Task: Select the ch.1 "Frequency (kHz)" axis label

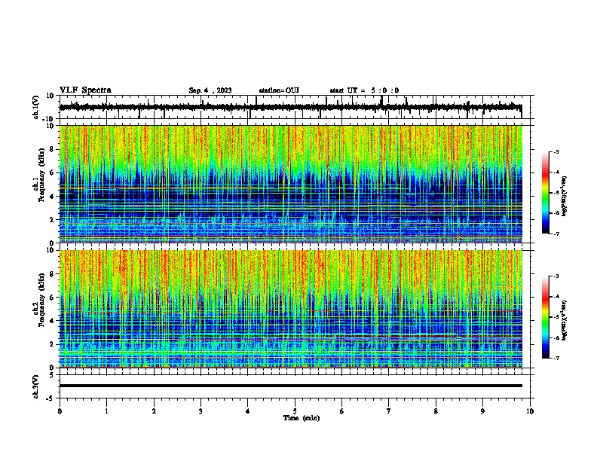Action: tap(42, 175)
